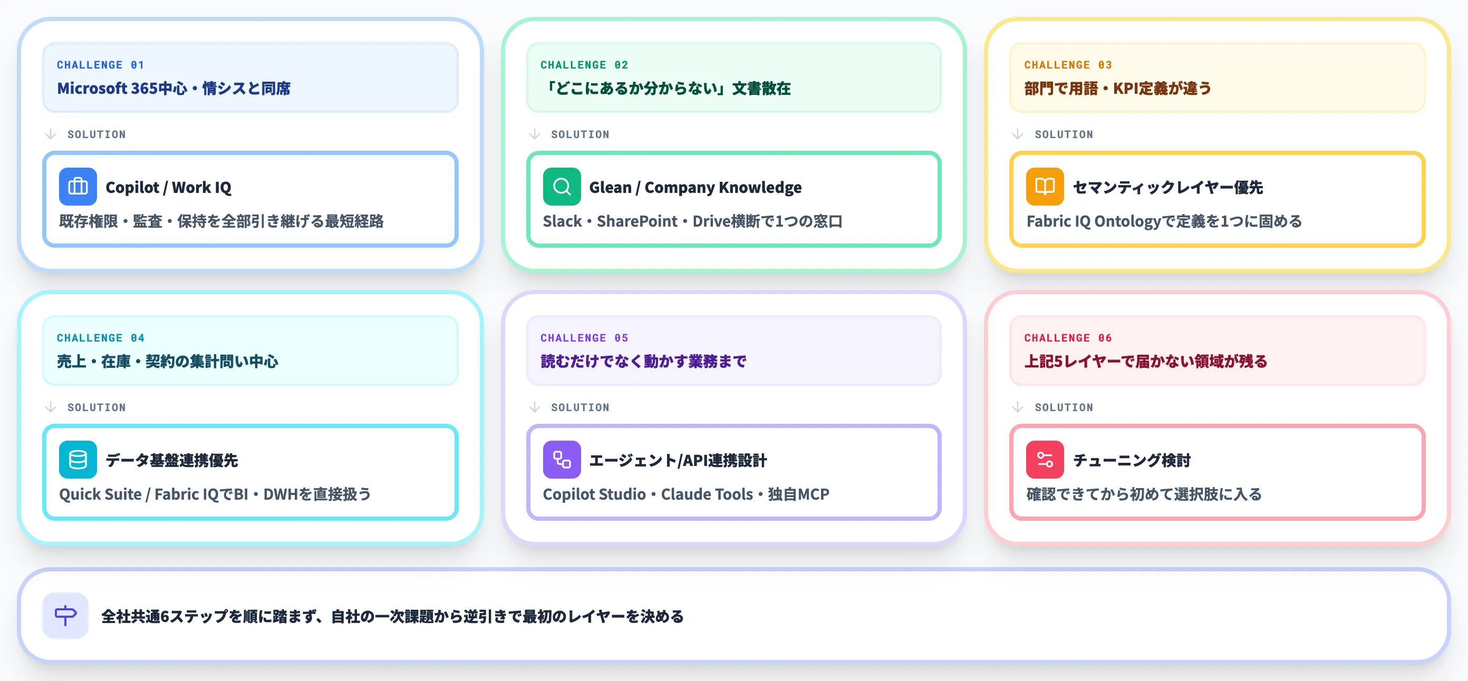Select the CHALLENGE 05 label
Image resolution: width=1468 pixels, height=681 pixels.
(x=584, y=338)
